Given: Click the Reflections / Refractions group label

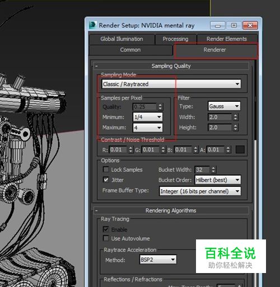Looking at the screenshot, I should tap(133, 279).
